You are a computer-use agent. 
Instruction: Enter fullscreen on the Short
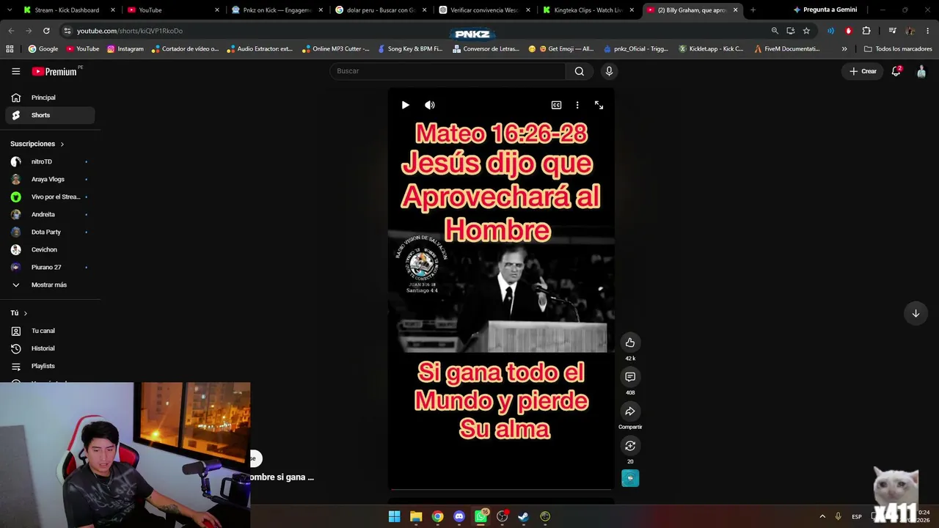coord(599,105)
